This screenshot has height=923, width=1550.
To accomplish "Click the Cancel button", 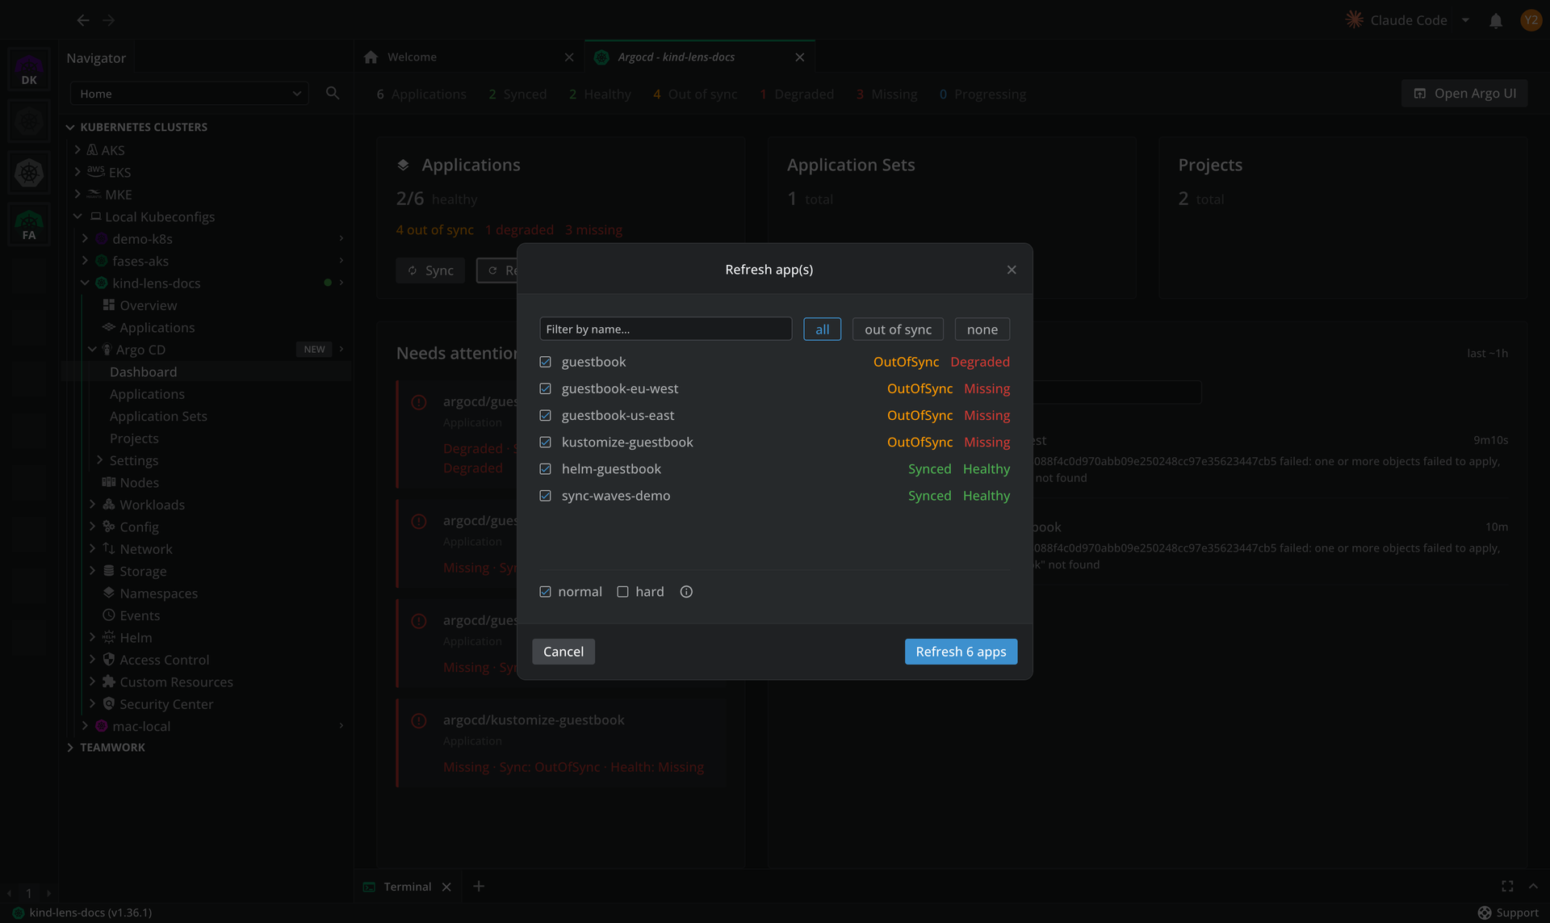I will coord(563,652).
